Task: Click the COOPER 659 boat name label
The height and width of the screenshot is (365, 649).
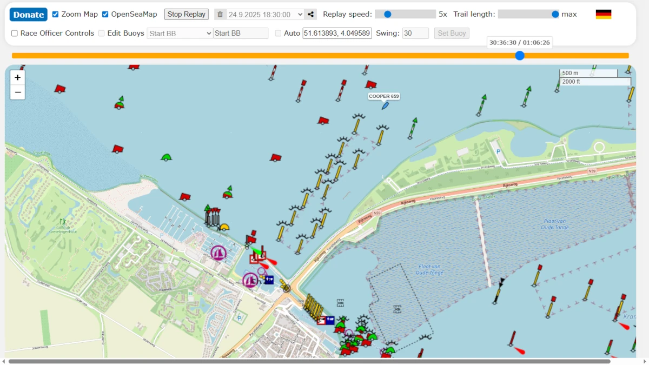Action: coord(384,96)
